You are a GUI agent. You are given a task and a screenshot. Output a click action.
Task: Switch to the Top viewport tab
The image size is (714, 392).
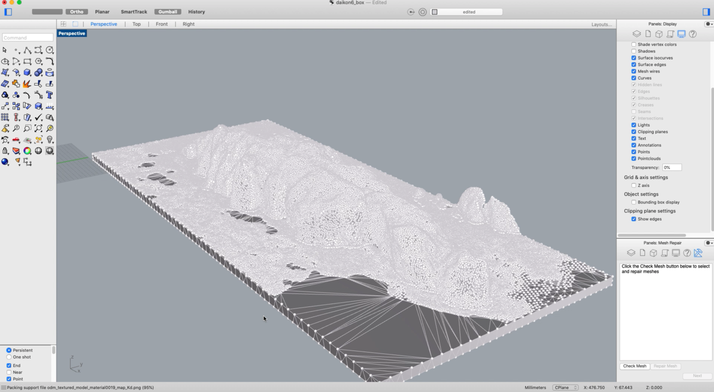click(x=136, y=24)
